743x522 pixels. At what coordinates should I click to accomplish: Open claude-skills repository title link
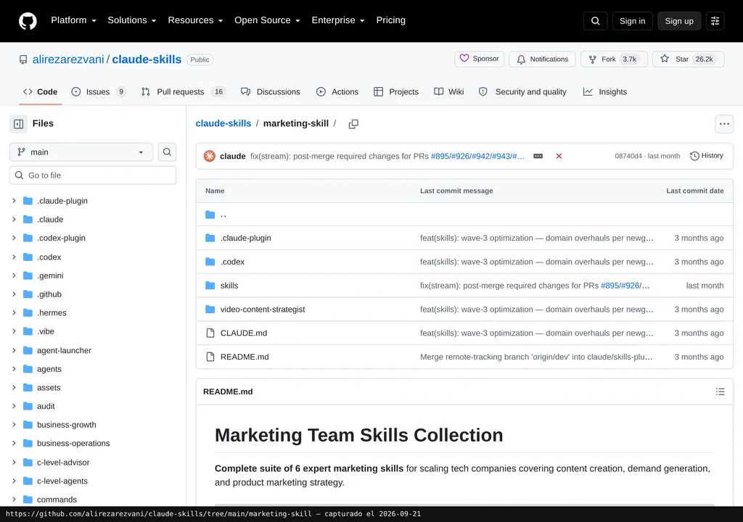(x=147, y=59)
